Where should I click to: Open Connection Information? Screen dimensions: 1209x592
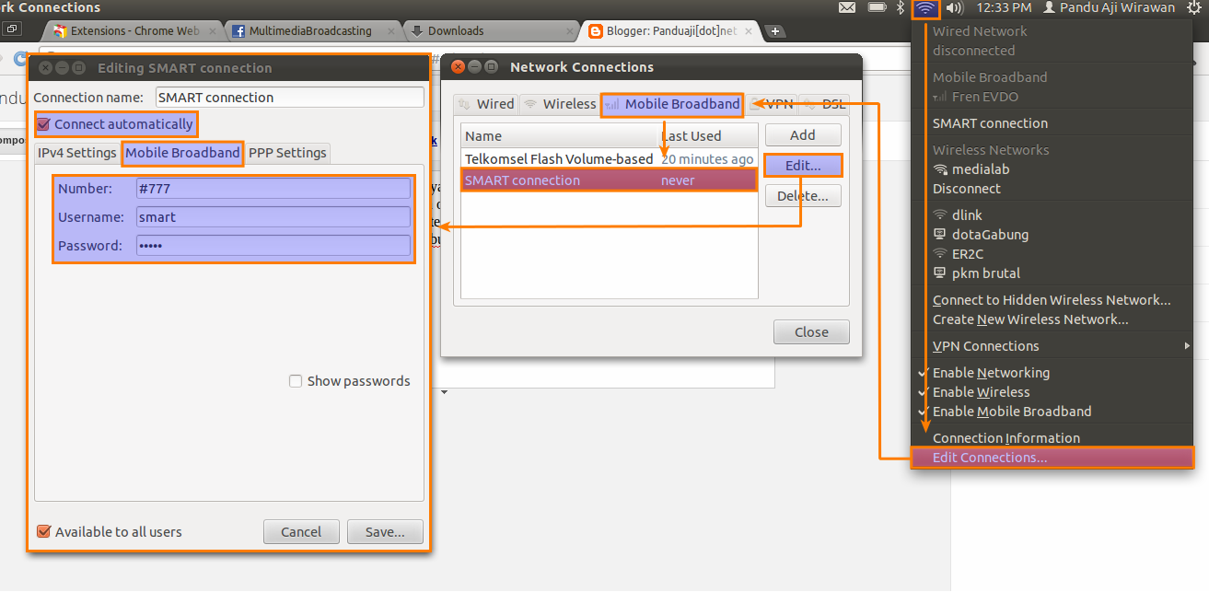(1052, 438)
